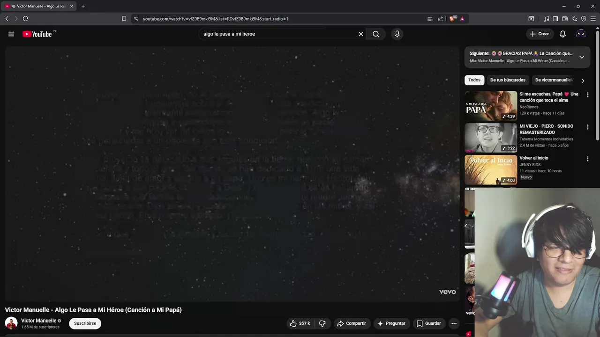Click the Preguntar button
This screenshot has width=600, height=337.
point(391,323)
